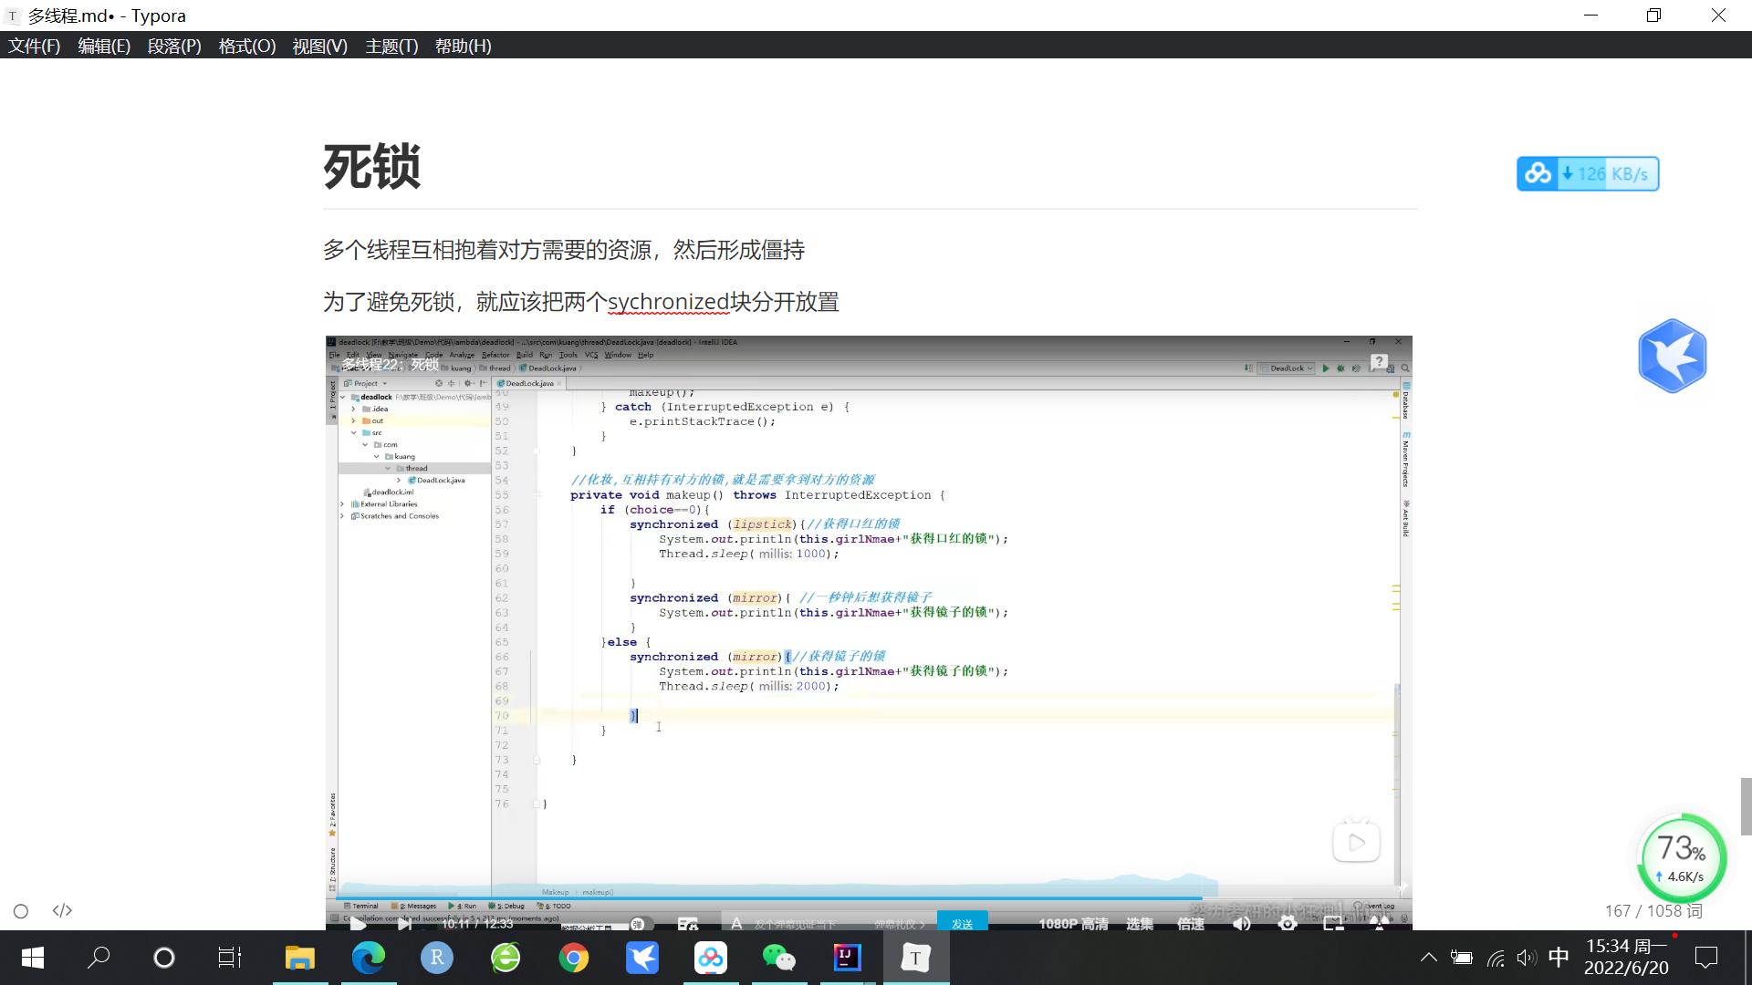Click the taskbar clock showing 15:34
1752x985 pixels.
pos(1626,957)
